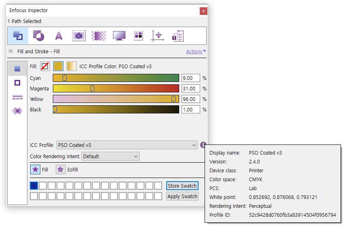Open the Position move-arrows category icon
Viewport: 345px width, 226px height.
[157, 36]
